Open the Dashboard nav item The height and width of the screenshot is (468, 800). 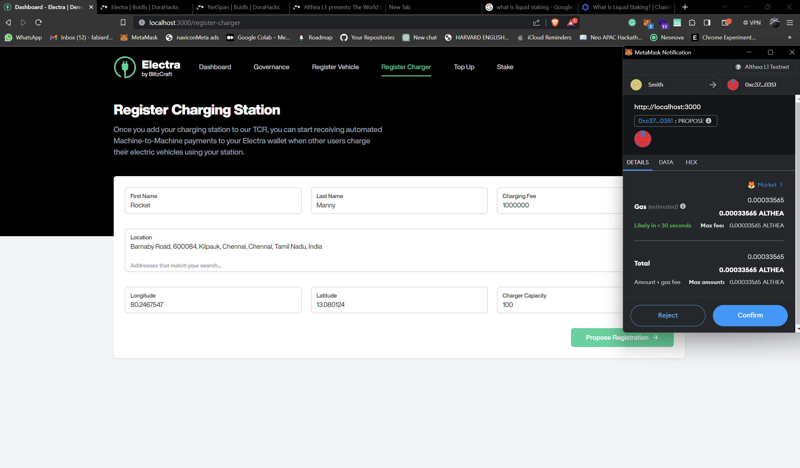(x=215, y=67)
